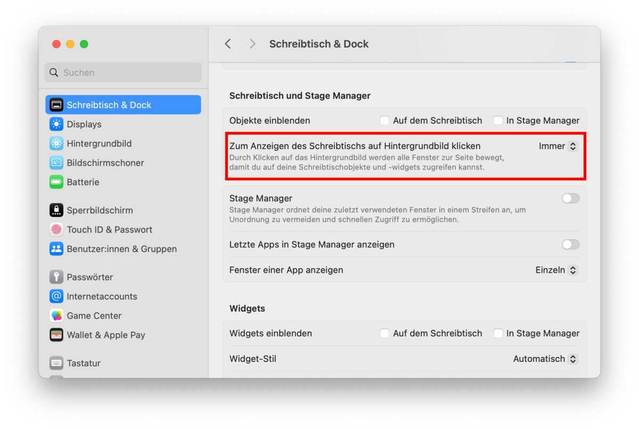Select the Bildschirmschoner icon
The height and width of the screenshot is (429, 639).
pos(56,163)
